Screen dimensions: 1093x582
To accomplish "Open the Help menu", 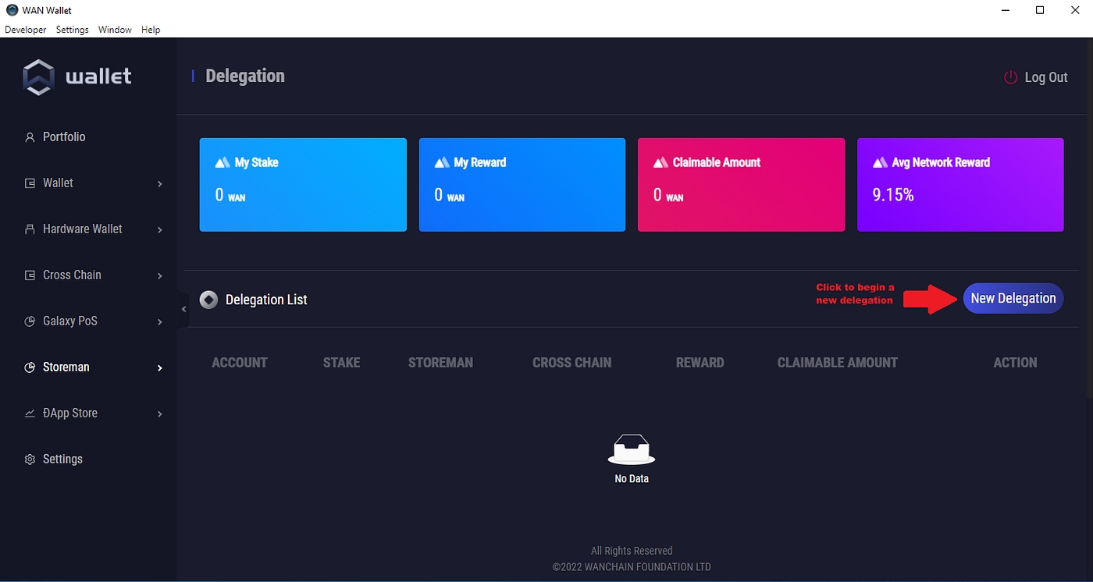I will 151,30.
